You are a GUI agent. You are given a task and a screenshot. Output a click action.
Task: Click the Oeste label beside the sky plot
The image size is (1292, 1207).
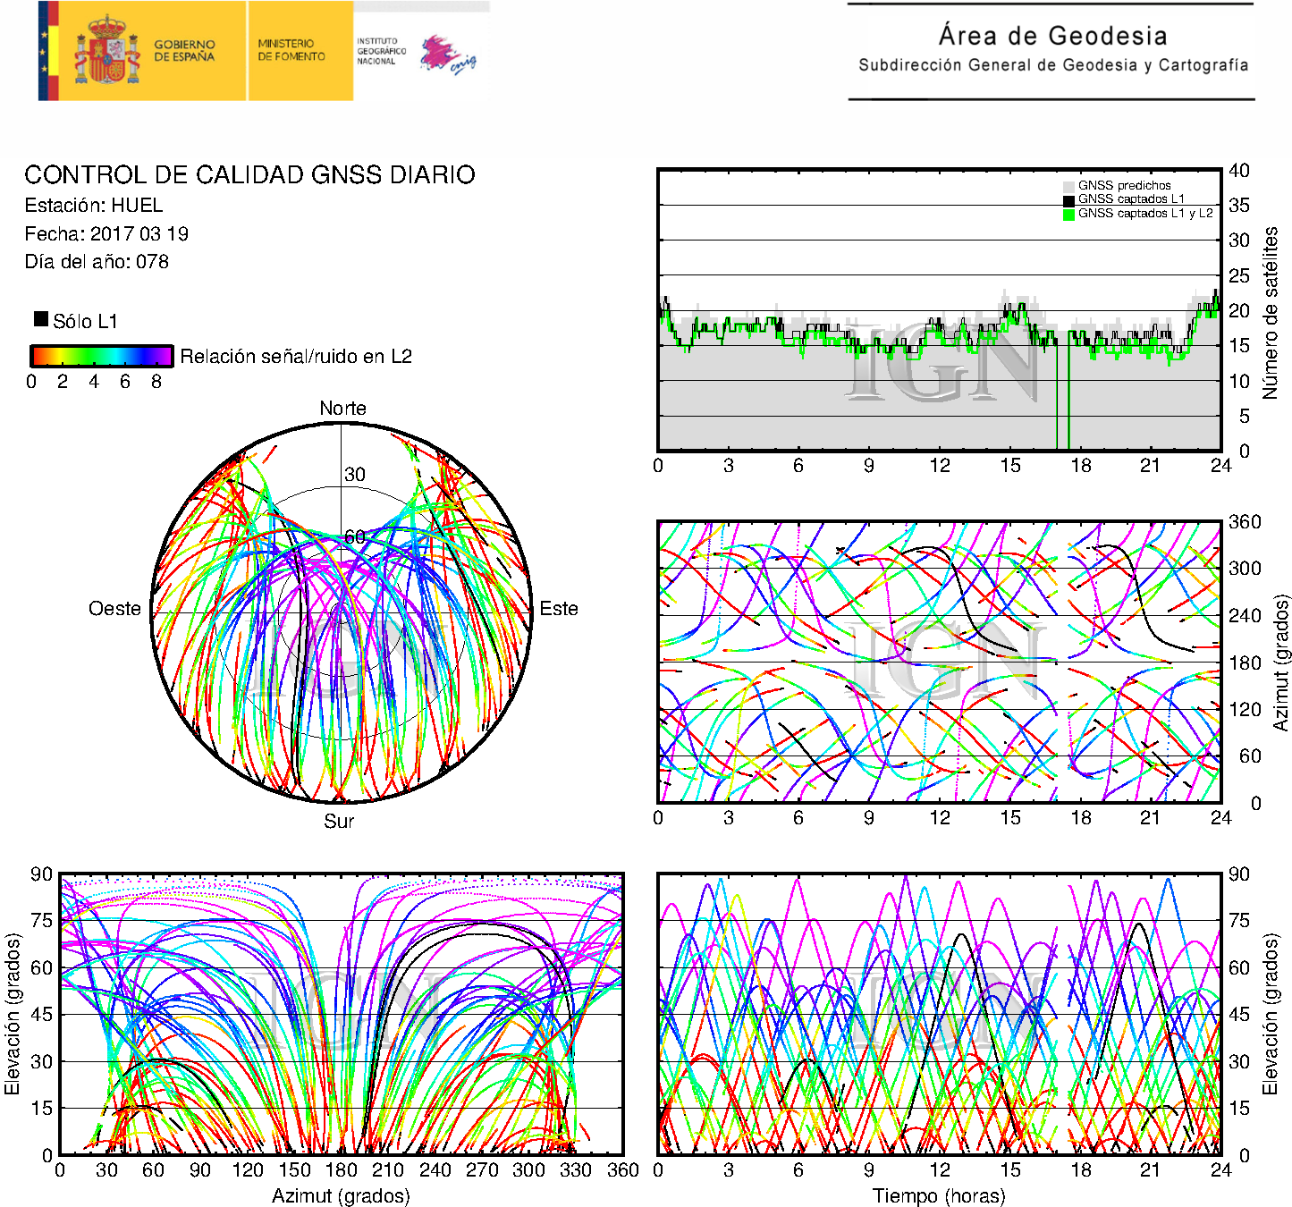114,609
